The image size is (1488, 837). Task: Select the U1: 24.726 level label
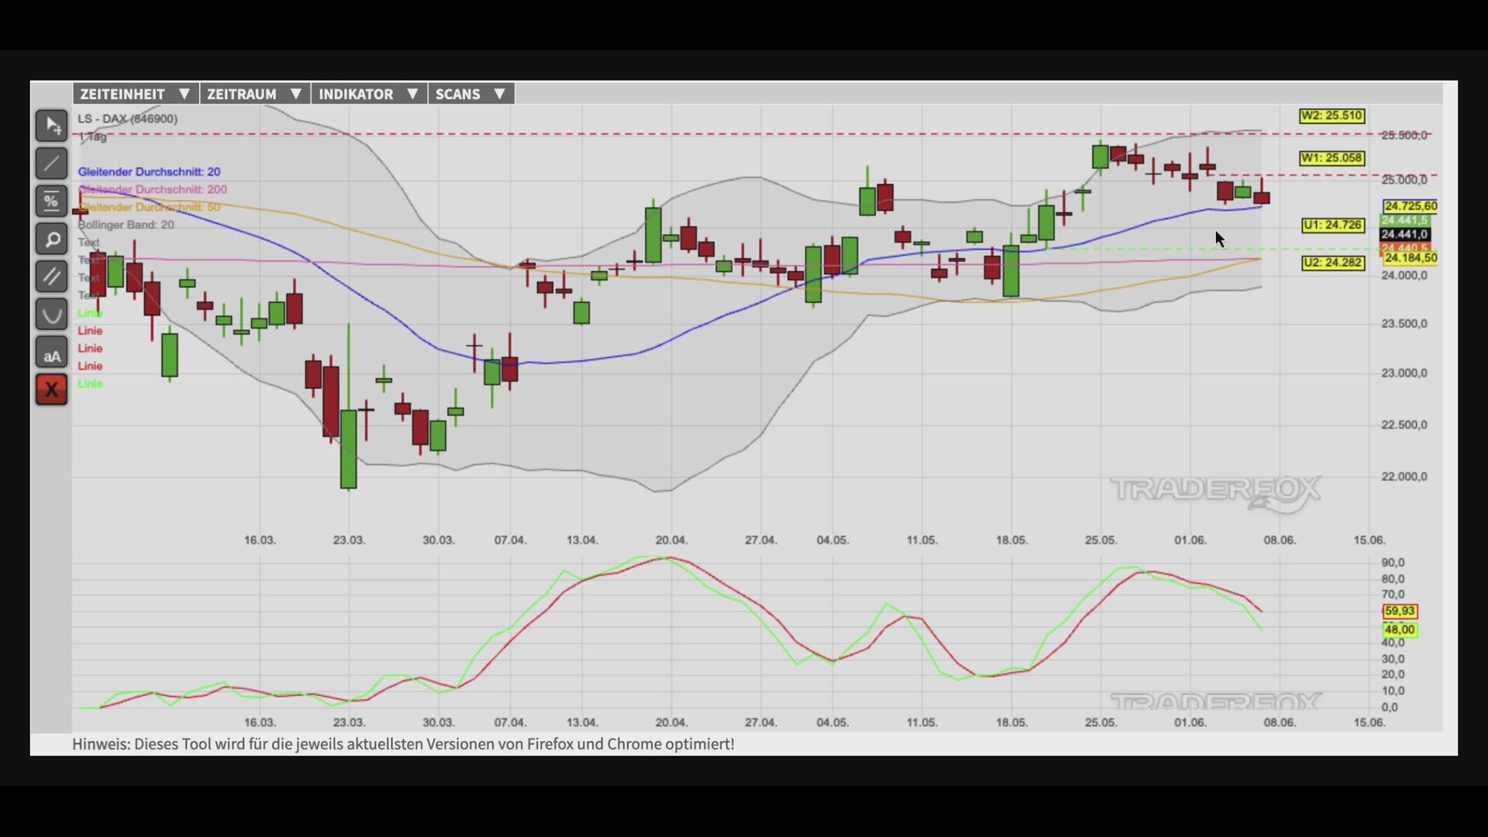click(1333, 225)
